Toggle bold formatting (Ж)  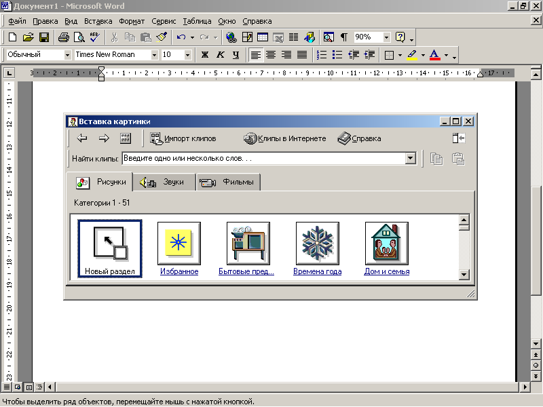point(205,55)
